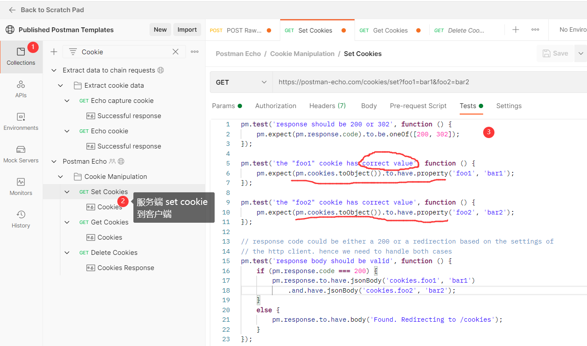Select the Get Cookies request in tree
The height and width of the screenshot is (346, 587).
pos(109,222)
